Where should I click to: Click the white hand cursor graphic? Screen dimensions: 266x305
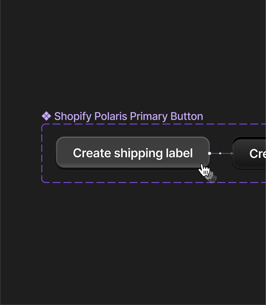204,170
